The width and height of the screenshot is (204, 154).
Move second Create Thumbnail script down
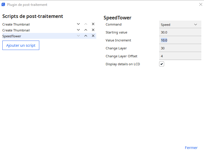(78, 30)
